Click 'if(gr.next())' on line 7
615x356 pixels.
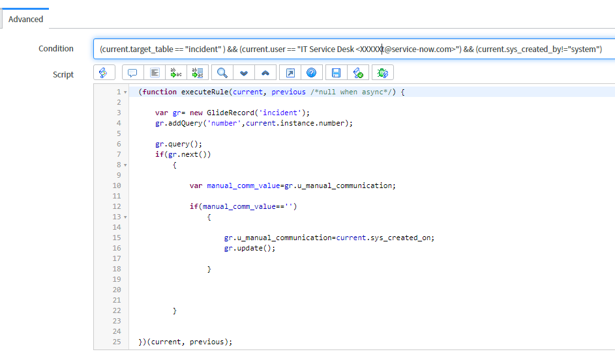[183, 154]
